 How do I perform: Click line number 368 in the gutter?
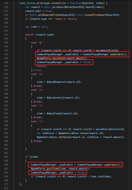pyautogui.click(x=6, y=172)
